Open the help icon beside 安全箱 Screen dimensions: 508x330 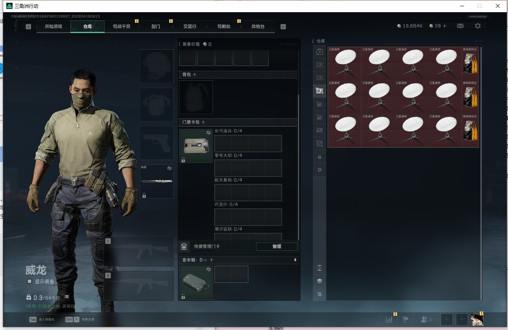click(211, 260)
